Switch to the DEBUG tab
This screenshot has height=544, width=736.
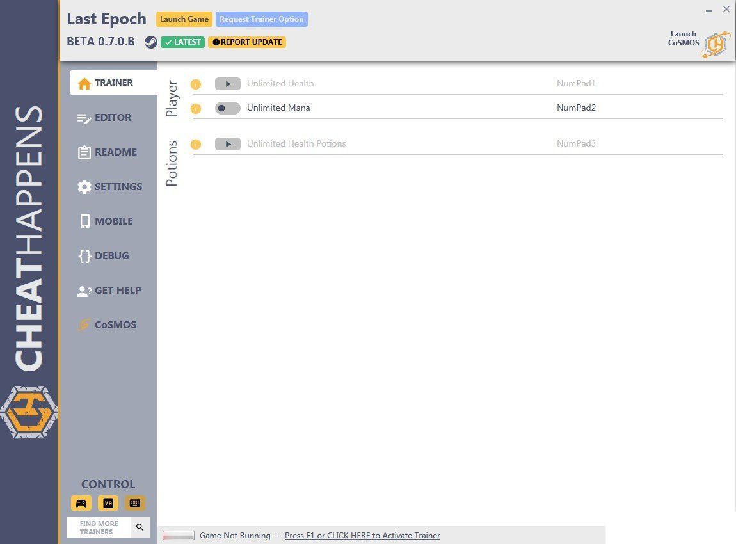click(x=113, y=256)
